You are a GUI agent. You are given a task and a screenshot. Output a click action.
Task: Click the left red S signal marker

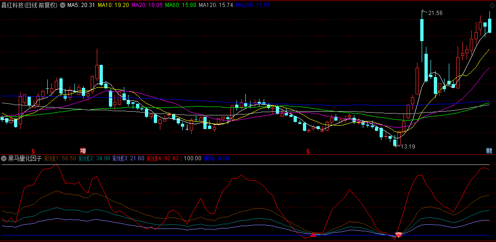(33, 151)
